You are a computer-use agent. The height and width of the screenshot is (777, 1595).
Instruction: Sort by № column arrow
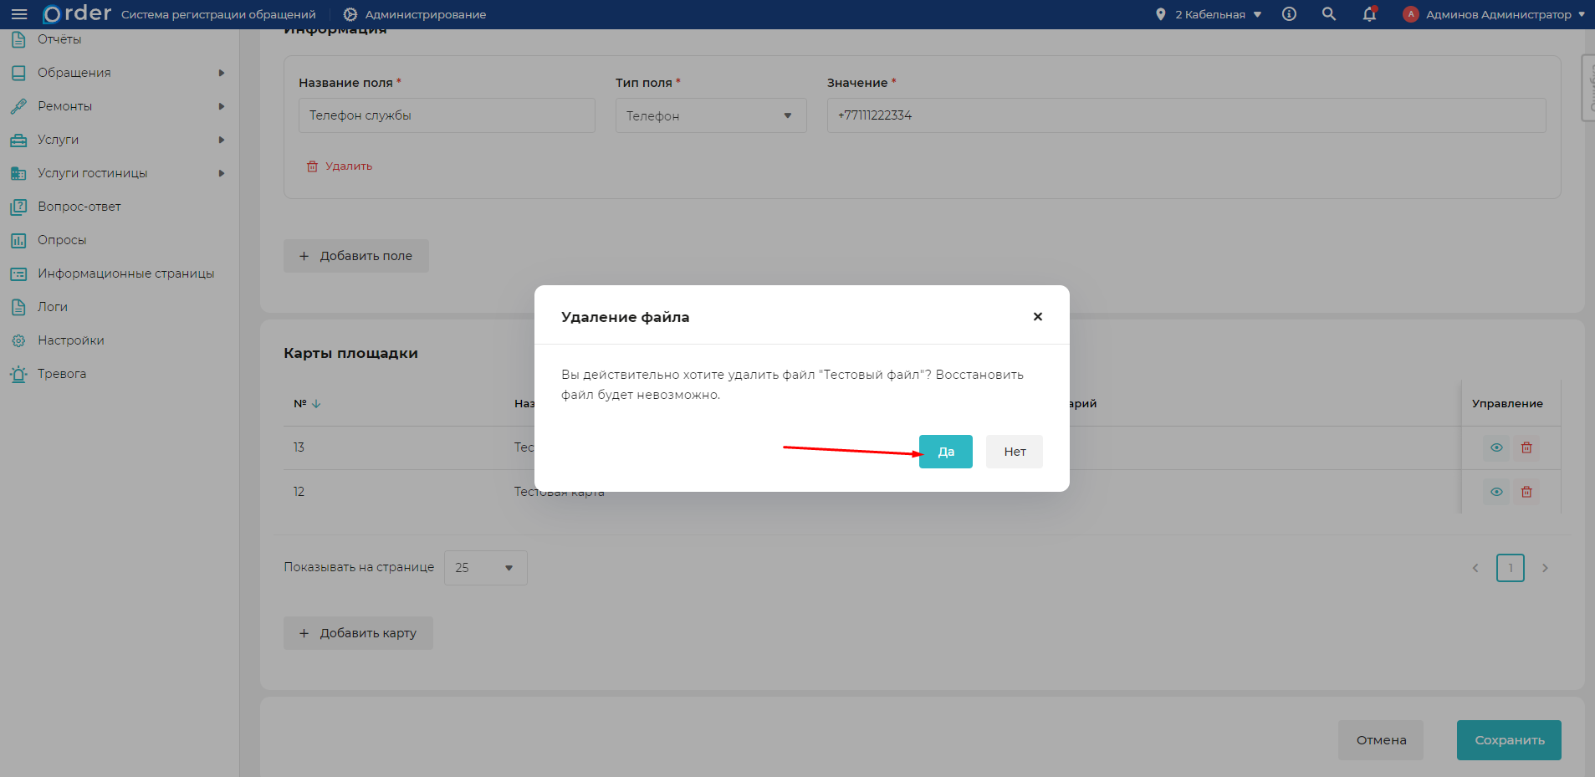pos(316,404)
